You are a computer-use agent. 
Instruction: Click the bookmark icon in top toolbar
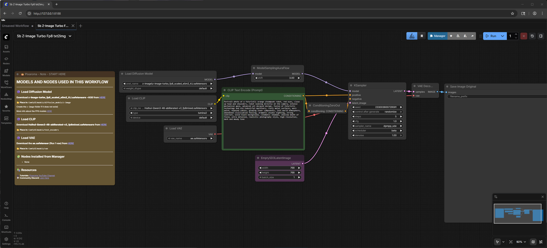[422, 36]
